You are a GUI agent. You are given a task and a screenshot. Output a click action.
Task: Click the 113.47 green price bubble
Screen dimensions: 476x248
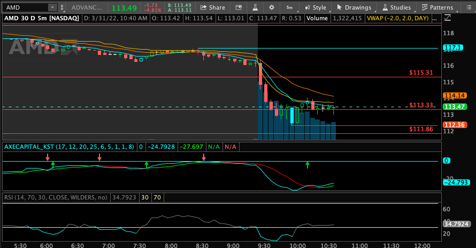point(455,107)
